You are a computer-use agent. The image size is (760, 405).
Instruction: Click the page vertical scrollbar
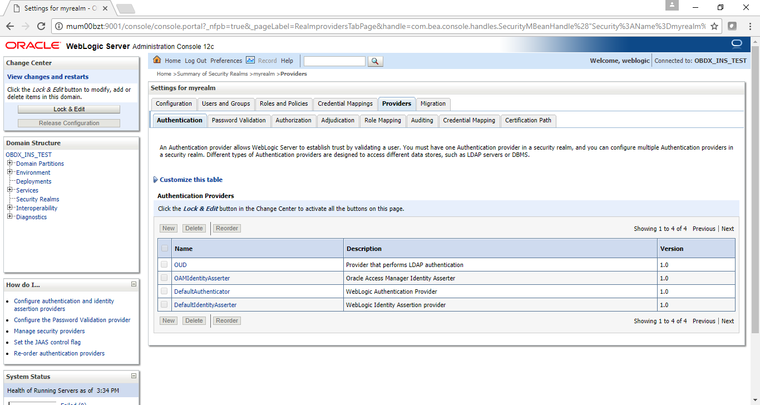click(x=756, y=189)
